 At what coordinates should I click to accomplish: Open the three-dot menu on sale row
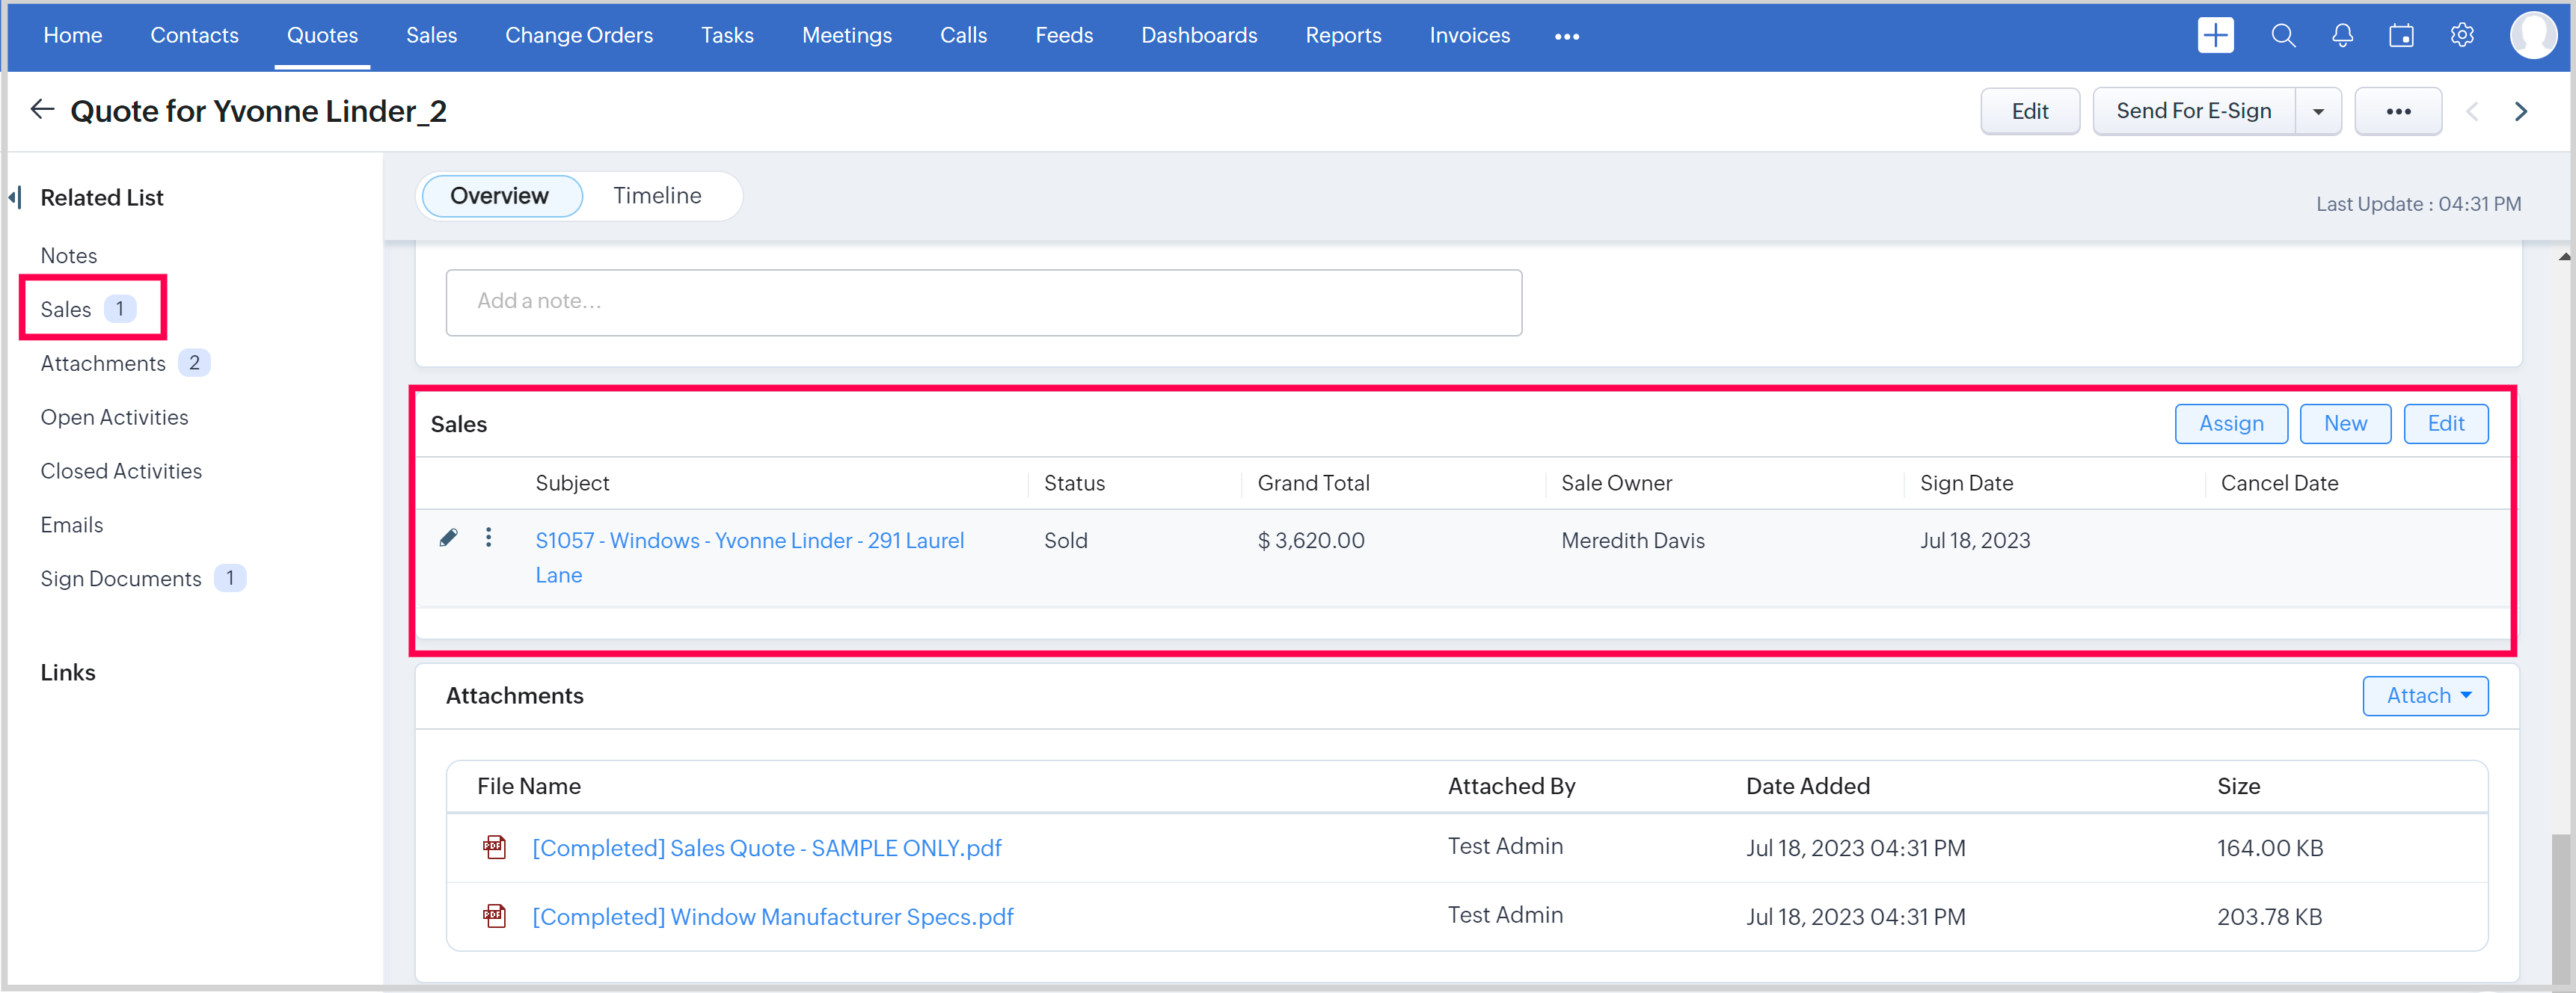[x=488, y=538]
